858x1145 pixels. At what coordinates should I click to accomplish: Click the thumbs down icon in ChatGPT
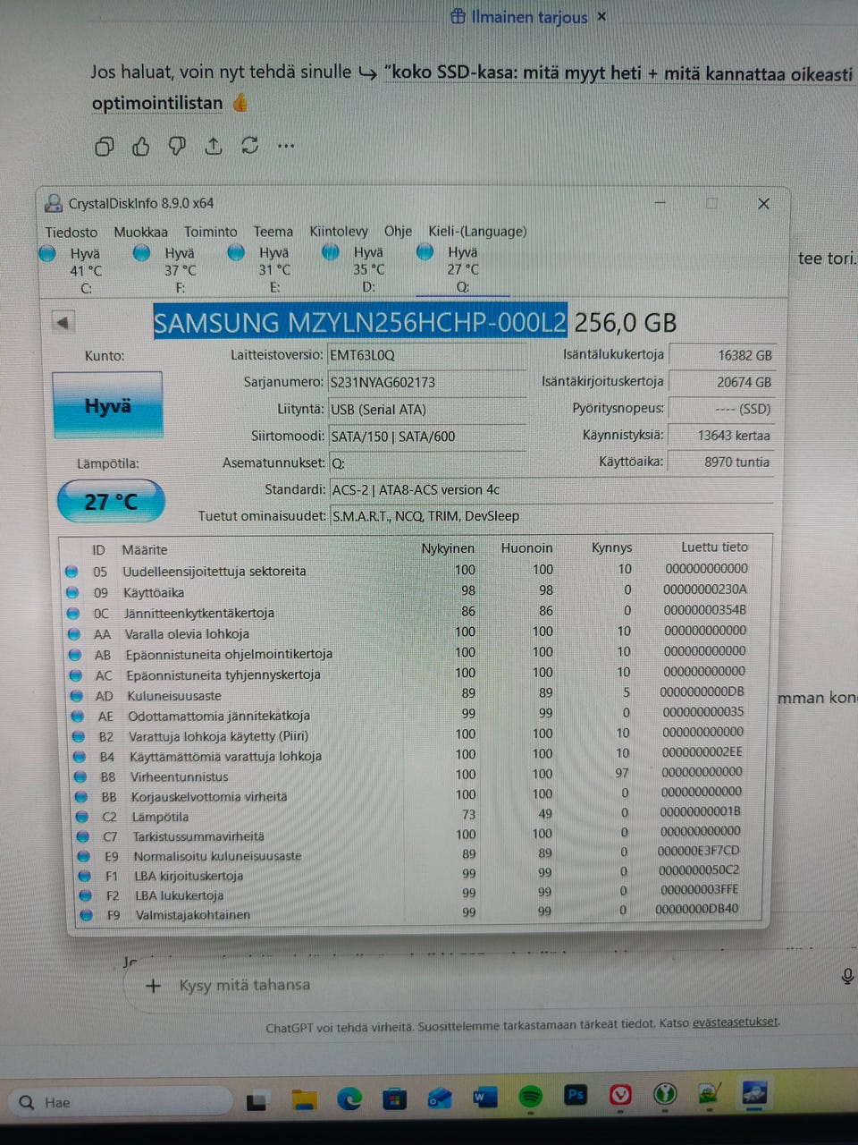coord(177,146)
